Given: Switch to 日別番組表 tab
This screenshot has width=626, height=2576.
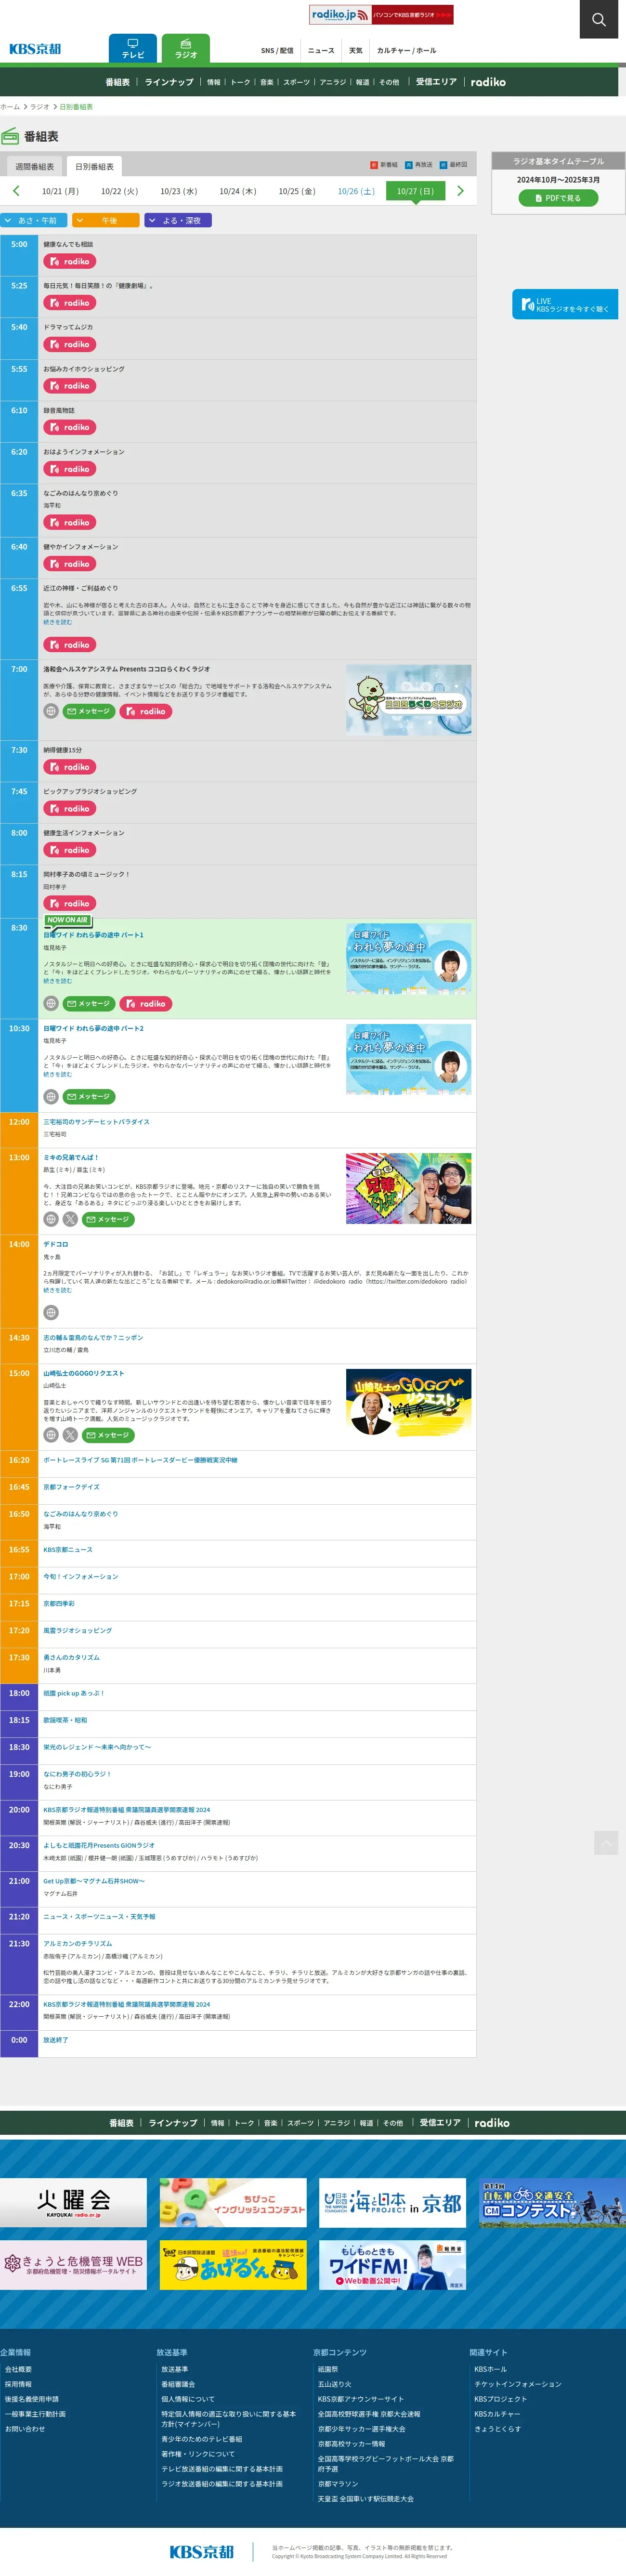Looking at the screenshot, I should tap(94, 166).
